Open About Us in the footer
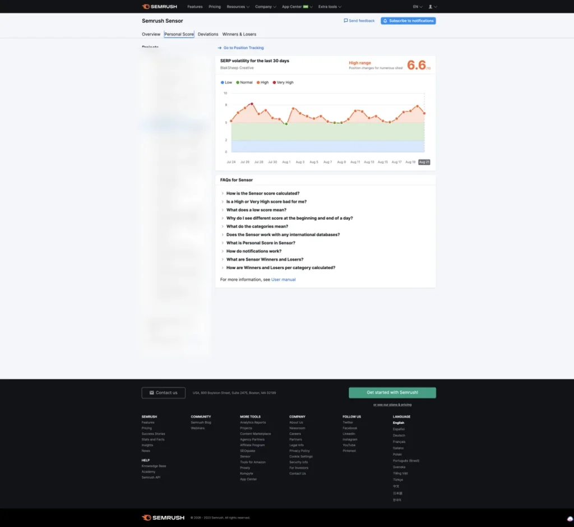The image size is (574, 527). (296, 422)
